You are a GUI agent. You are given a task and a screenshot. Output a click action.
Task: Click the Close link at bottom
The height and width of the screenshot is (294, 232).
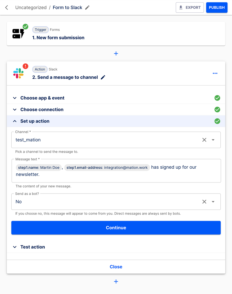click(x=116, y=267)
